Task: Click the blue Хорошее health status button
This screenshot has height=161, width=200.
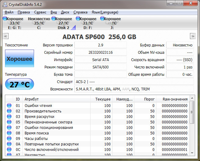Action: tap(20, 58)
